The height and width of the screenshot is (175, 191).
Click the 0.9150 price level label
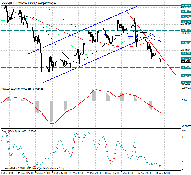point(186,42)
